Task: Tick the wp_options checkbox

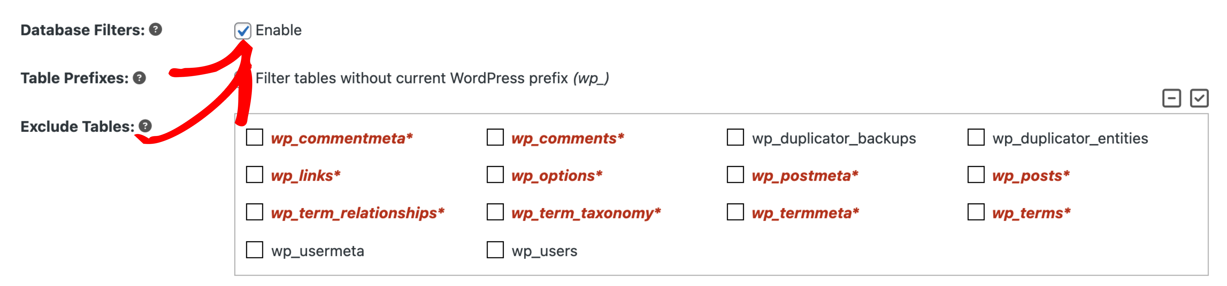Action: coord(495,175)
